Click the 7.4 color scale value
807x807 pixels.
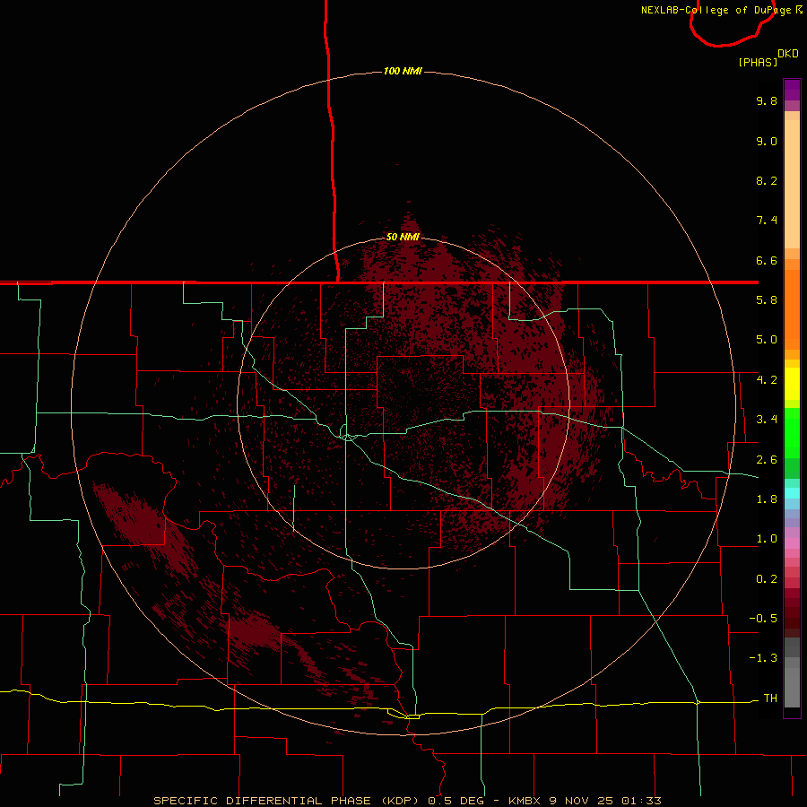[x=767, y=221]
